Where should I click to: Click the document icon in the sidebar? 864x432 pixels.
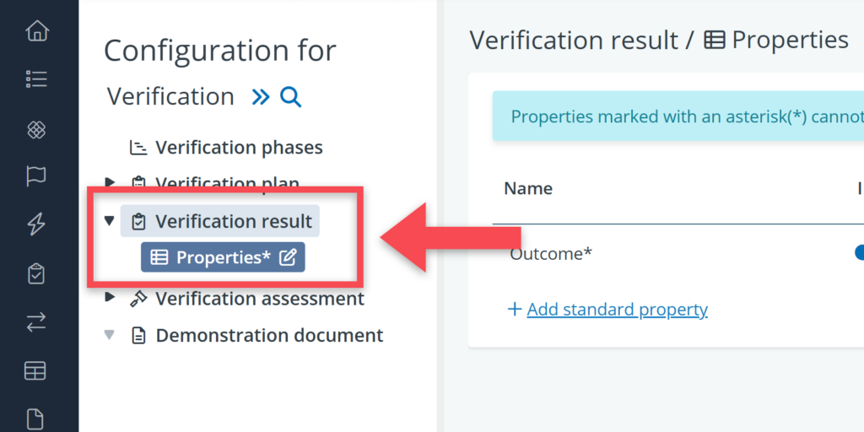[36, 418]
